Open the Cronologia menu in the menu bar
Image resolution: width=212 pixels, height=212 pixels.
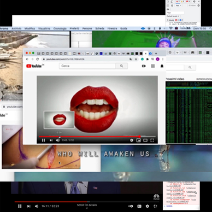point(60,28)
